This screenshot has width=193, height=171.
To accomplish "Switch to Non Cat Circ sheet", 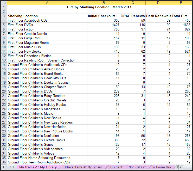I will click(138, 167).
